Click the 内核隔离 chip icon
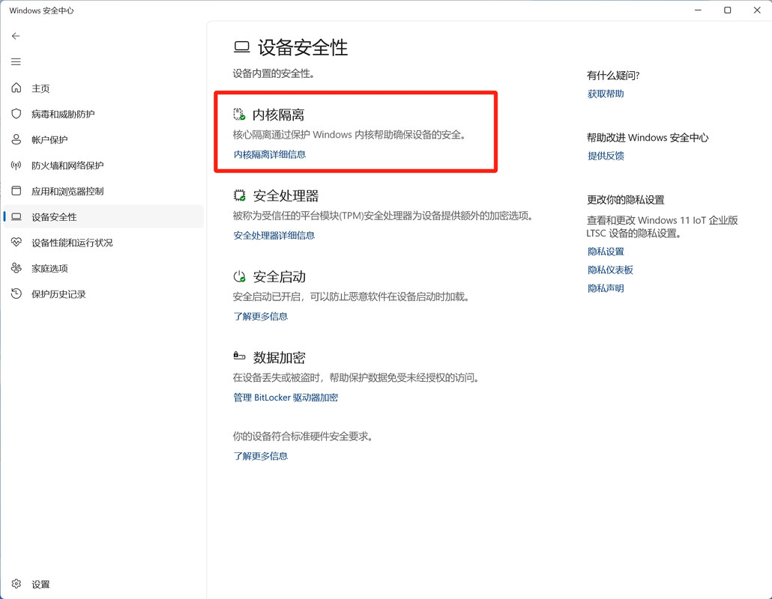 [239, 115]
